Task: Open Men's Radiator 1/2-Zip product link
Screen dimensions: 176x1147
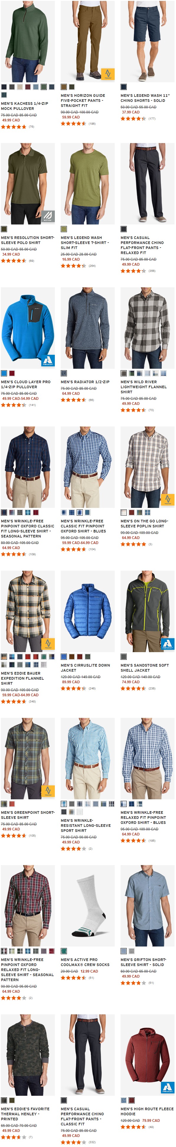Action: (x=85, y=381)
